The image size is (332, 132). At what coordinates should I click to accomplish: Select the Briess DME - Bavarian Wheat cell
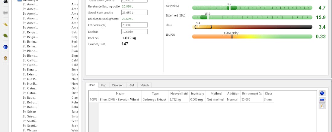(x=120, y=99)
